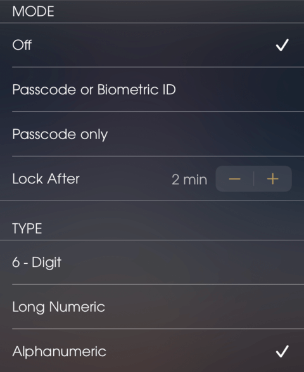This screenshot has height=372, width=304.
Task: Tap the empty area right of Long Numeric
Action: click(204, 306)
